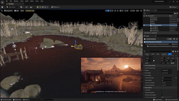Open the add content quick menu icon
Screen dimensions: 179x101
[22, 7]
